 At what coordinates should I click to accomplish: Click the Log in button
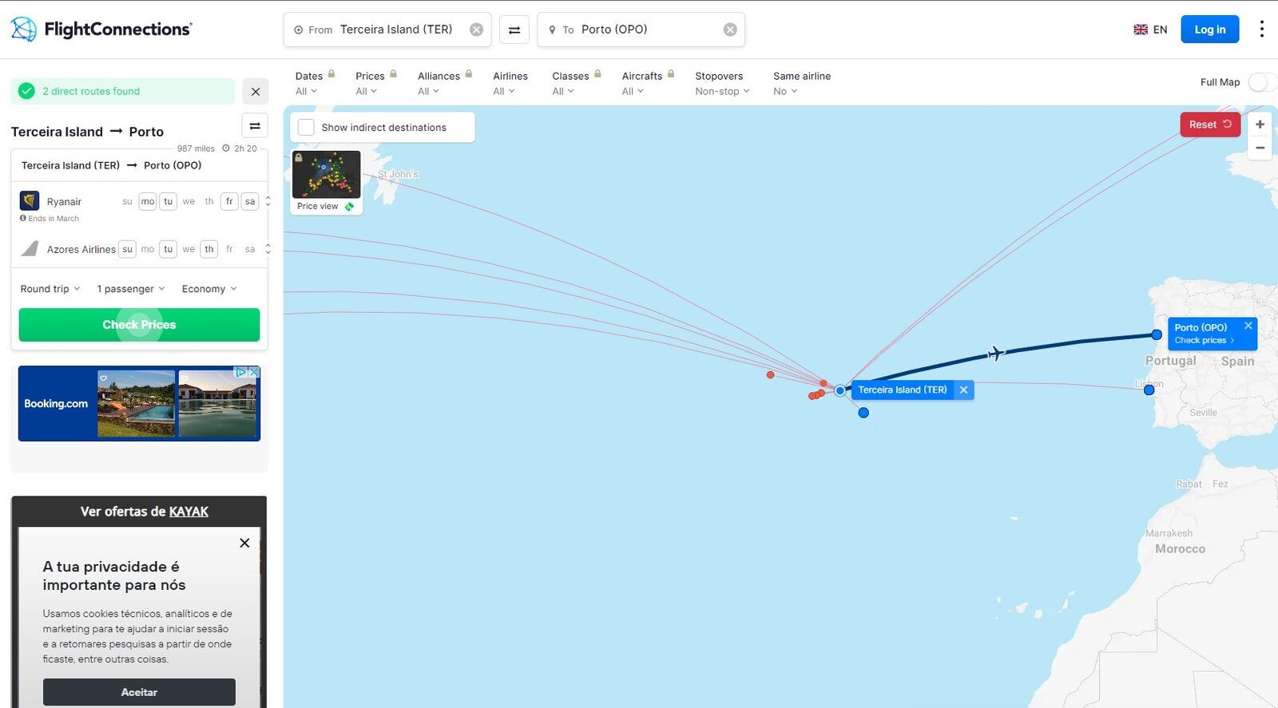1209,30
